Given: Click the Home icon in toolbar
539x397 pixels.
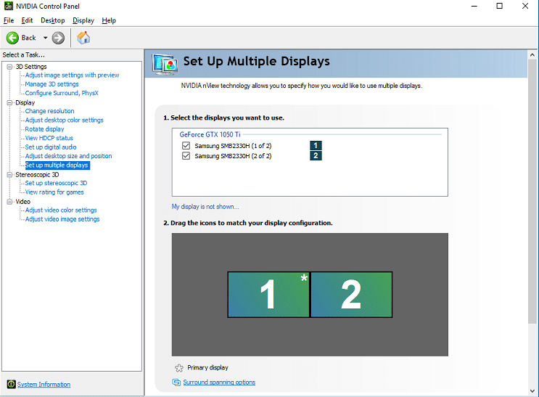Looking at the screenshot, I should tap(83, 38).
